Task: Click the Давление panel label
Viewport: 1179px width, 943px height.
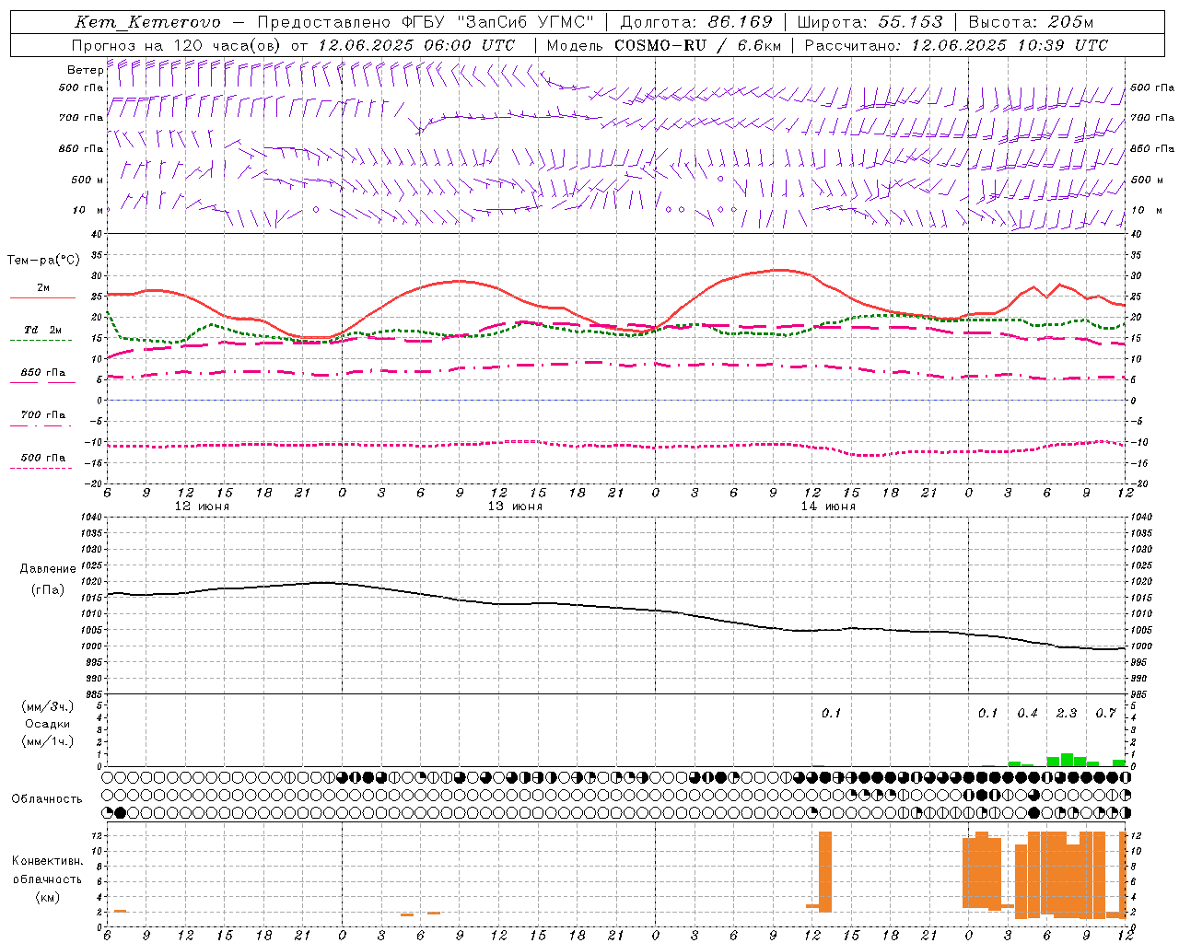Action: point(48,569)
